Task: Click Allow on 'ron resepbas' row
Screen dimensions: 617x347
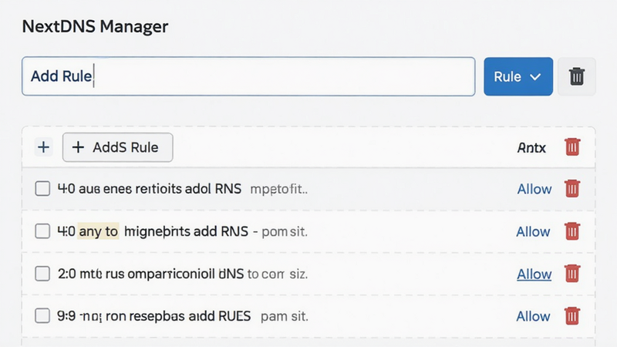Action: pos(533,316)
